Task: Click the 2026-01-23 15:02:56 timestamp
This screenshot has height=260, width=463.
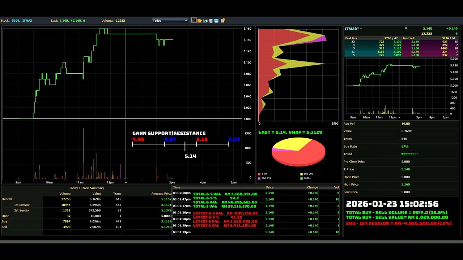Action: click(392, 204)
